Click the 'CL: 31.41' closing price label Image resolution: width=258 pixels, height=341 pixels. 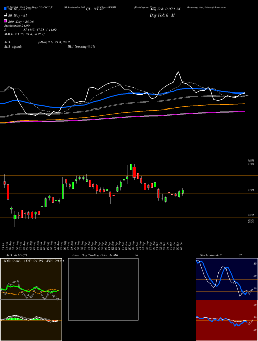click(x=95, y=9)
